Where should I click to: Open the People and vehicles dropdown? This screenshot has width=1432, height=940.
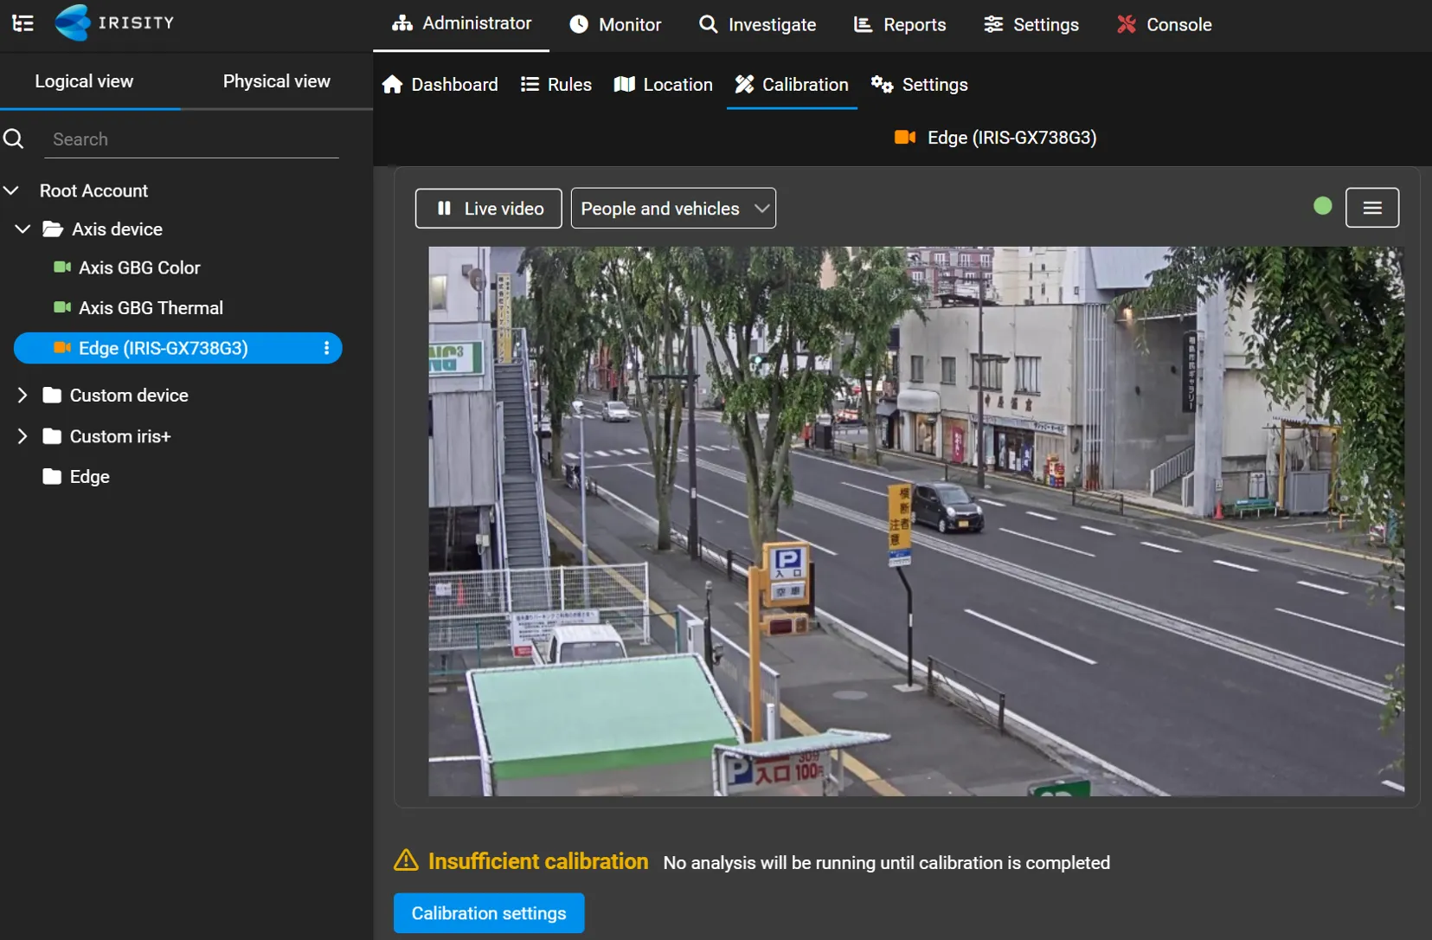(673, 209)
